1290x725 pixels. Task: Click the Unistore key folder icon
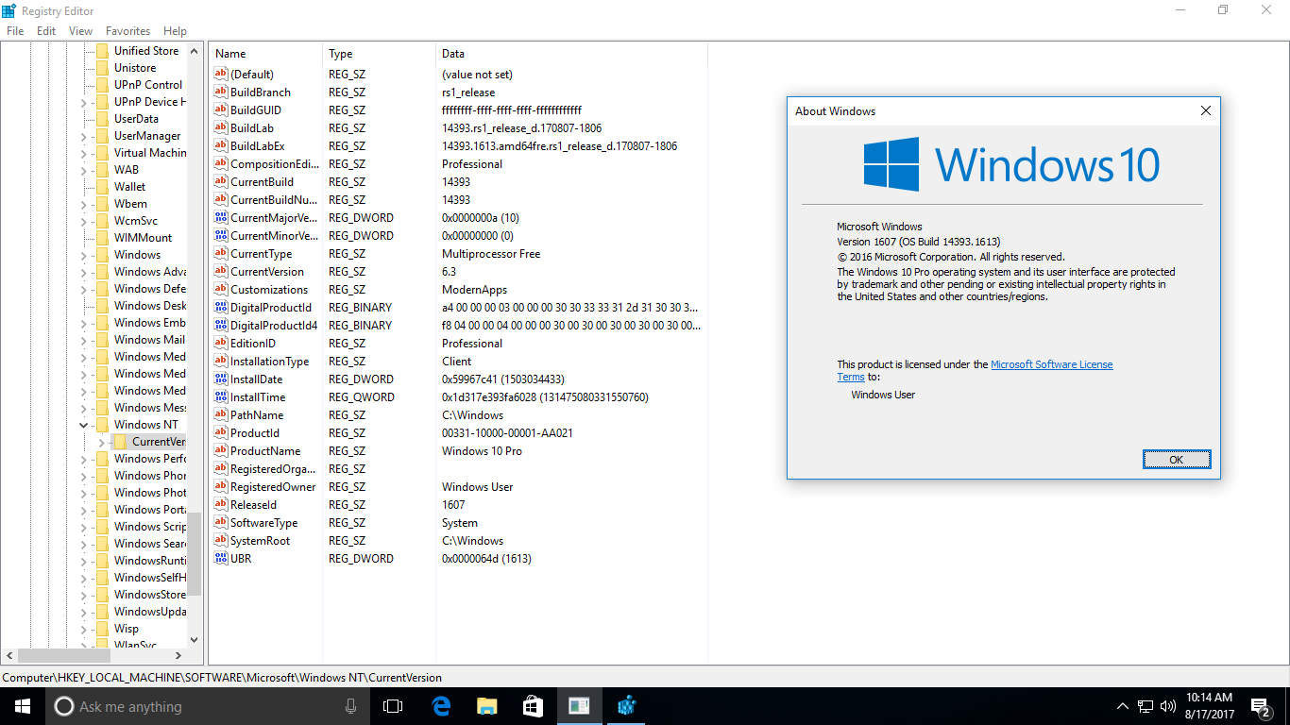click(x=103, y=68)
